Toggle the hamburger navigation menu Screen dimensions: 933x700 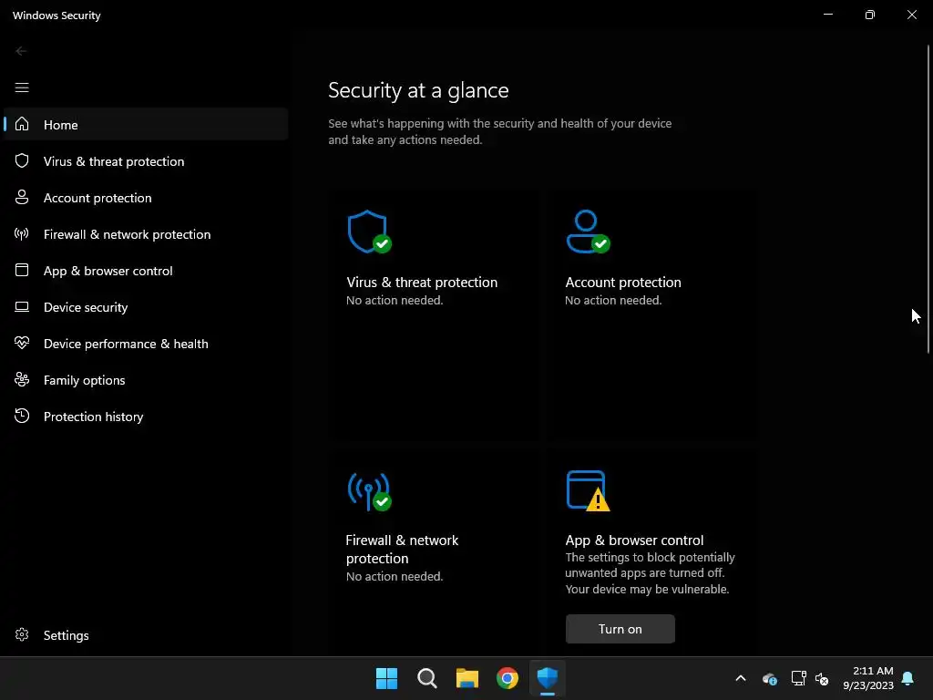pyautogui.click(x=22, y=87)
